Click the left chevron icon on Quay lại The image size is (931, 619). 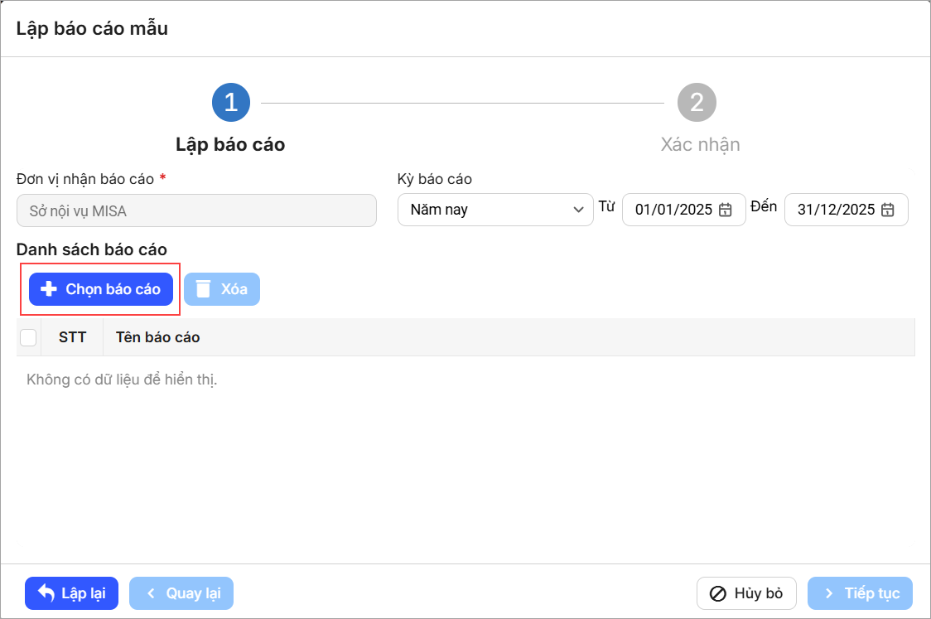[151, 593]
